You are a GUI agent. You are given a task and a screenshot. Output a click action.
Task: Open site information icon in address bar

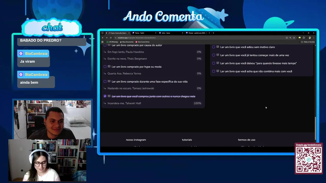(115, 38)
